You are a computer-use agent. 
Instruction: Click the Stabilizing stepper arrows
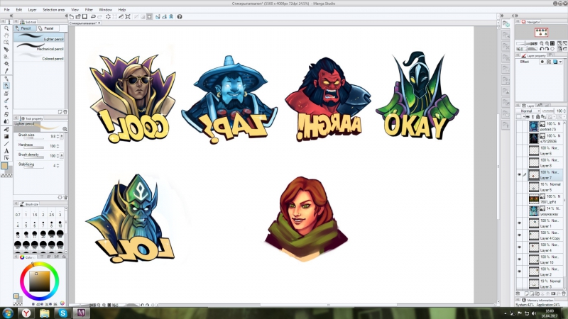[58, 166]
